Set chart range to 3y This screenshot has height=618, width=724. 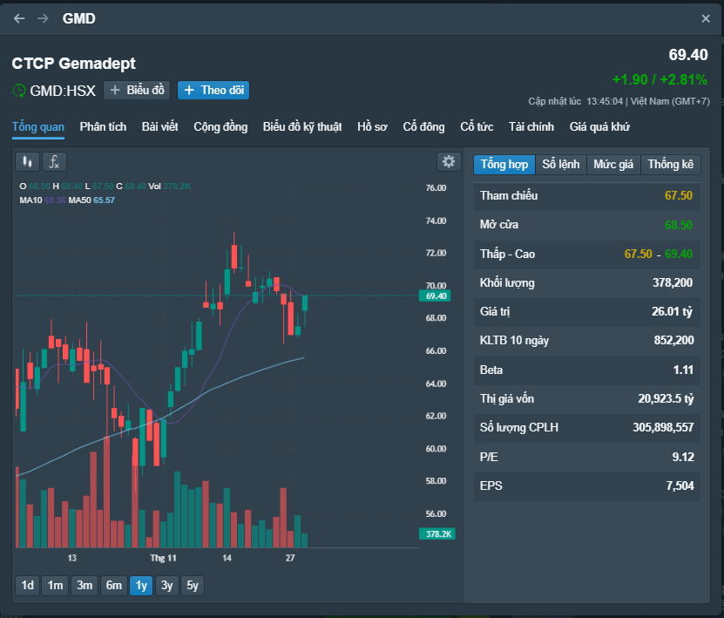(166, 586)
